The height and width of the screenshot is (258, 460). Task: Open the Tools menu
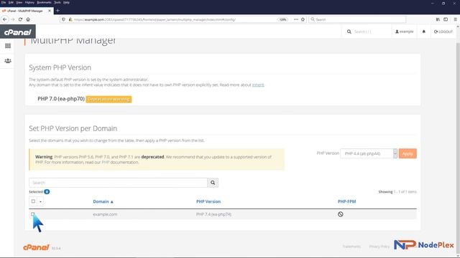pyautogui.click(x=57, y=2)
